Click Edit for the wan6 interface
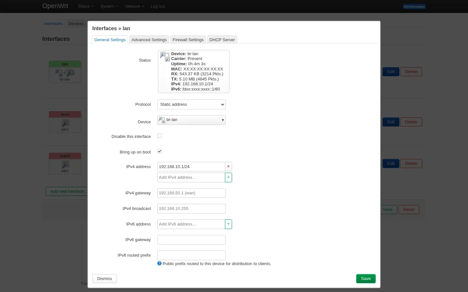Screen dimensions: 468x292 point(391,164)
